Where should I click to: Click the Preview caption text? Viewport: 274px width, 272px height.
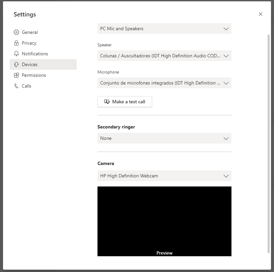click(x=164, y=253)
